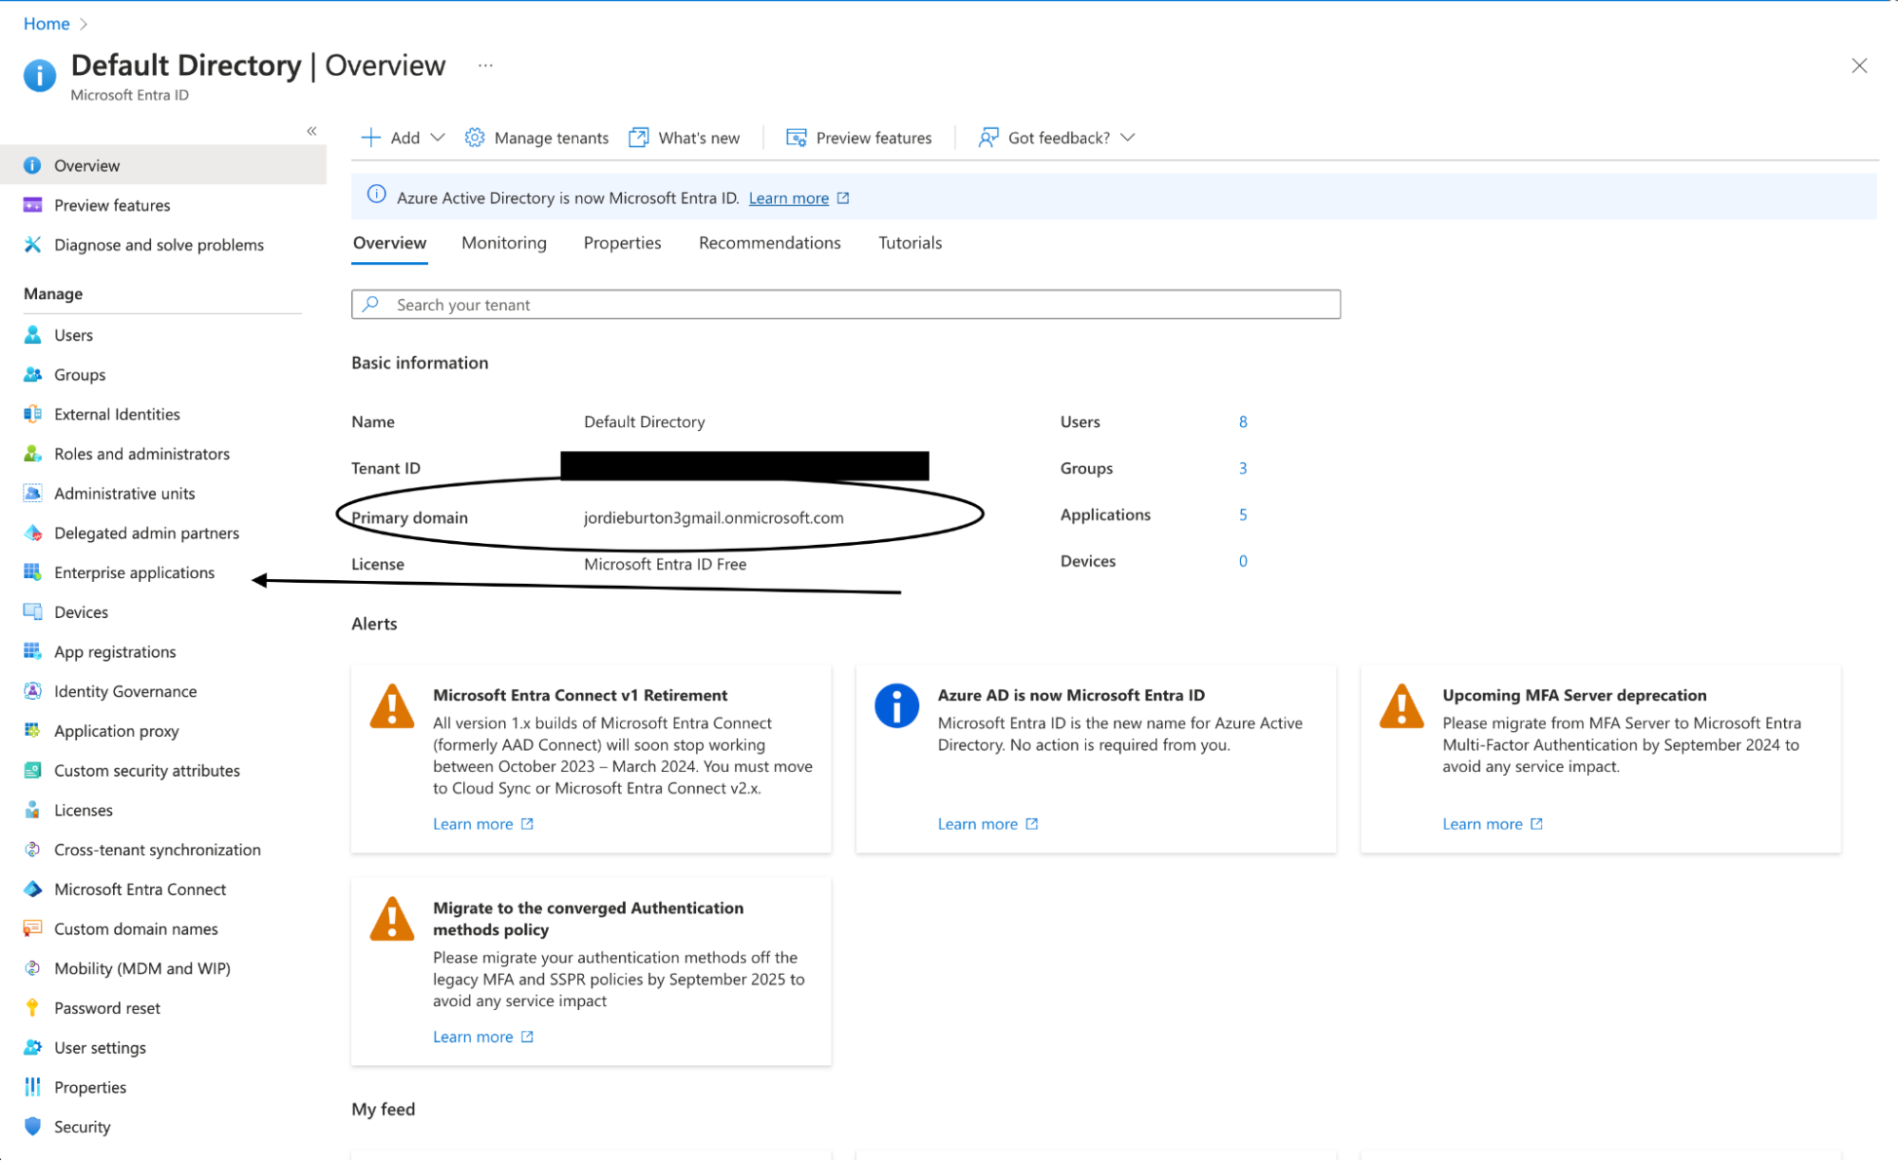Screen dimensions: 1898x1161
Task: Click Learn more in the Entra ID banner
Action: tap(788, 198)
